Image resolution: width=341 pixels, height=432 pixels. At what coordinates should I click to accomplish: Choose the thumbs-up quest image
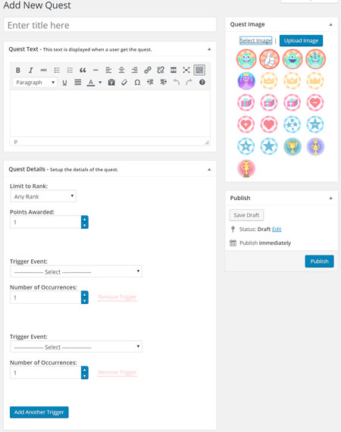click(x=269, y=59)
